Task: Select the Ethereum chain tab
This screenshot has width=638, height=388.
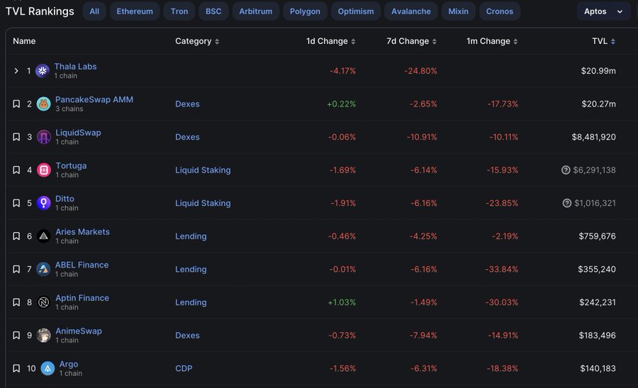Action: pyautogui.click(x=135, y=11)
